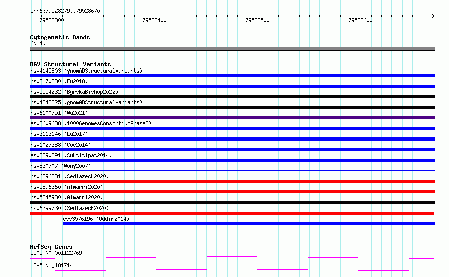This screenshot has height=277, width=449.
Task: Select the blue bar under nsv4145803
Action: click(232, 76)
